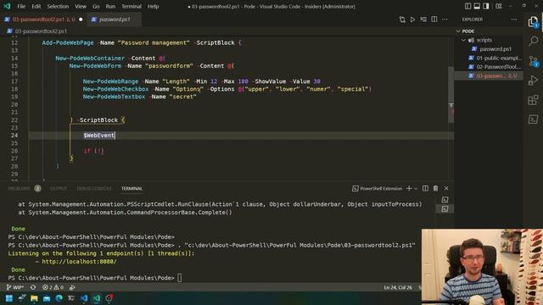543x305 pixels.
Task: Launch Microsoft Edge from taskbar
Action: (x=59, y=298)
